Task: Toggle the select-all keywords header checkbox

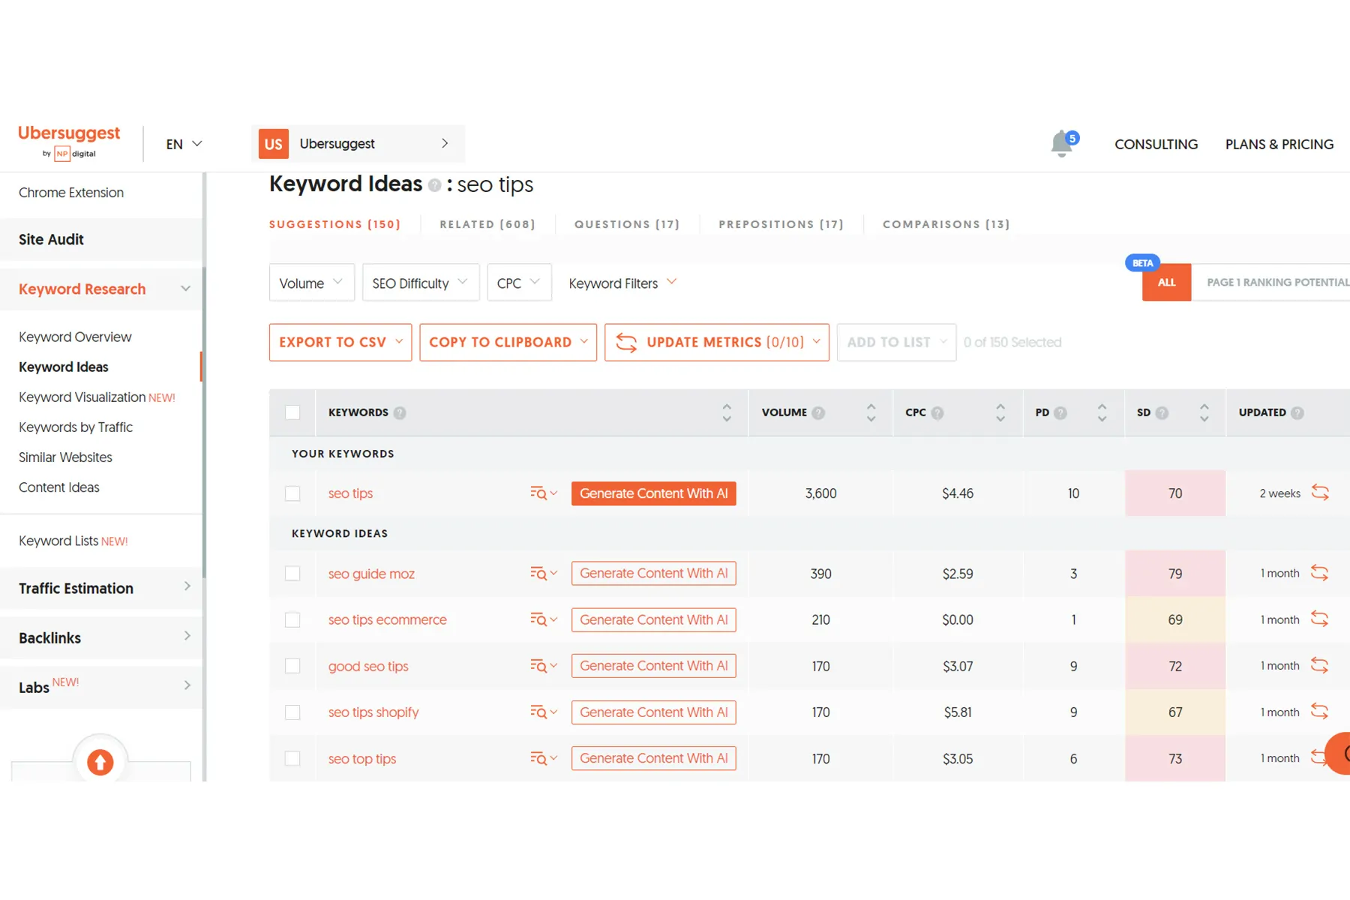Action: pos(292,412)
